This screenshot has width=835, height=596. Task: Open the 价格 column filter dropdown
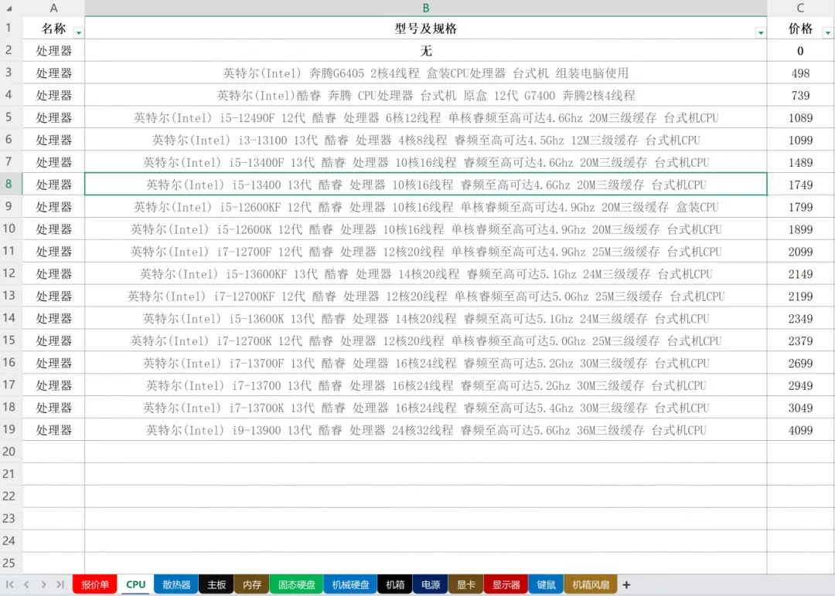[827, 33]
